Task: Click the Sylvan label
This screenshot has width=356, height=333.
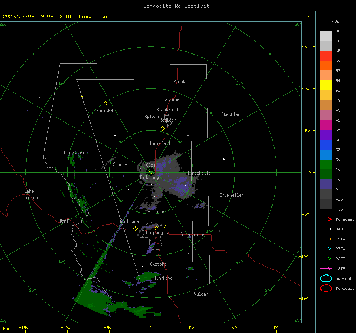Action: (x=151, y=117)
